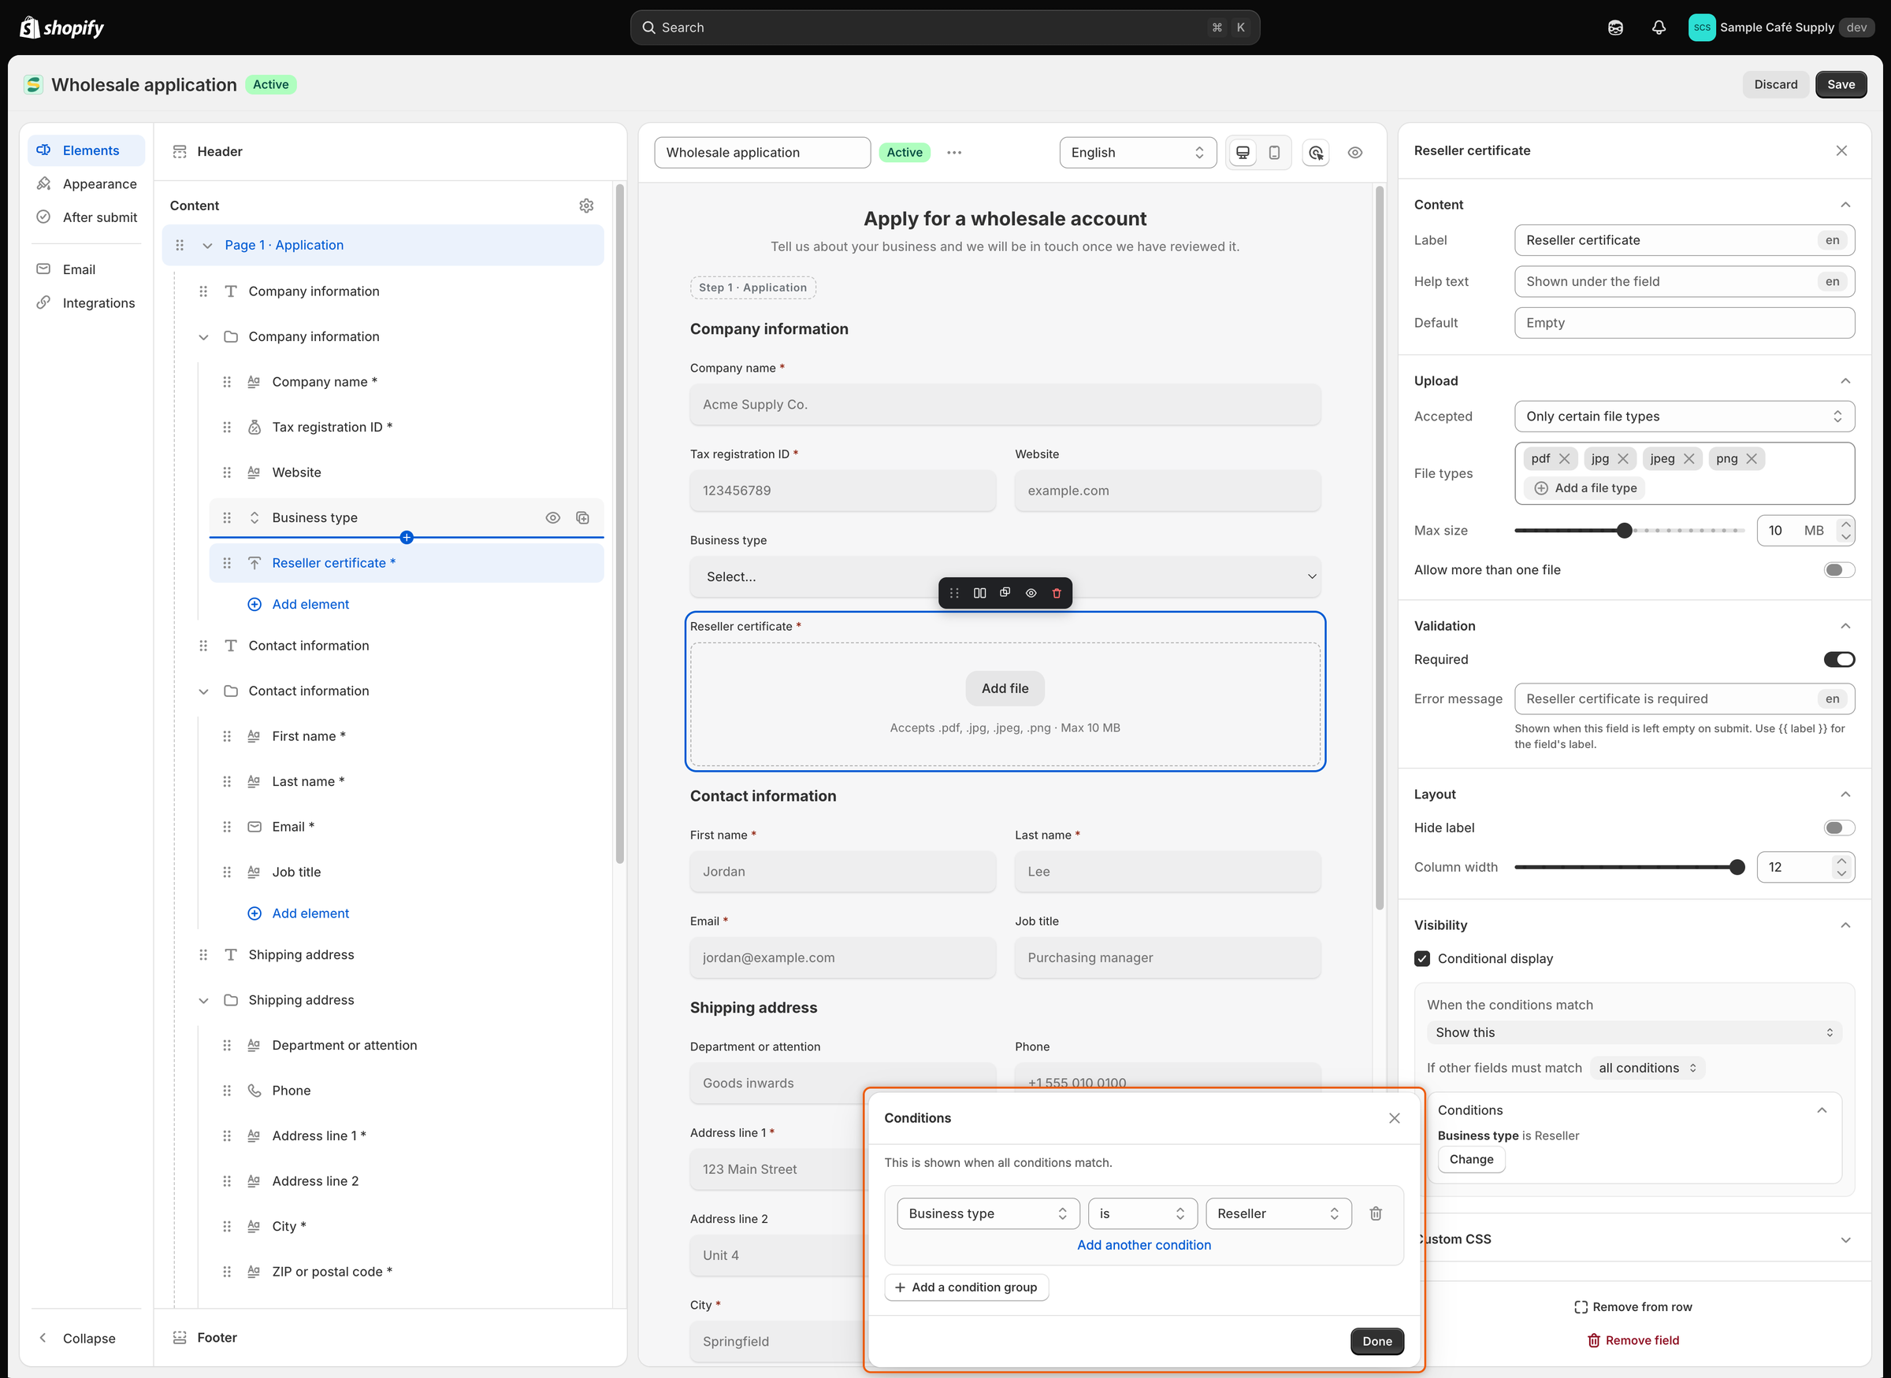Remove the png file type
The height and width of the screenshot is (1378, 1891).
point(1751,459)
